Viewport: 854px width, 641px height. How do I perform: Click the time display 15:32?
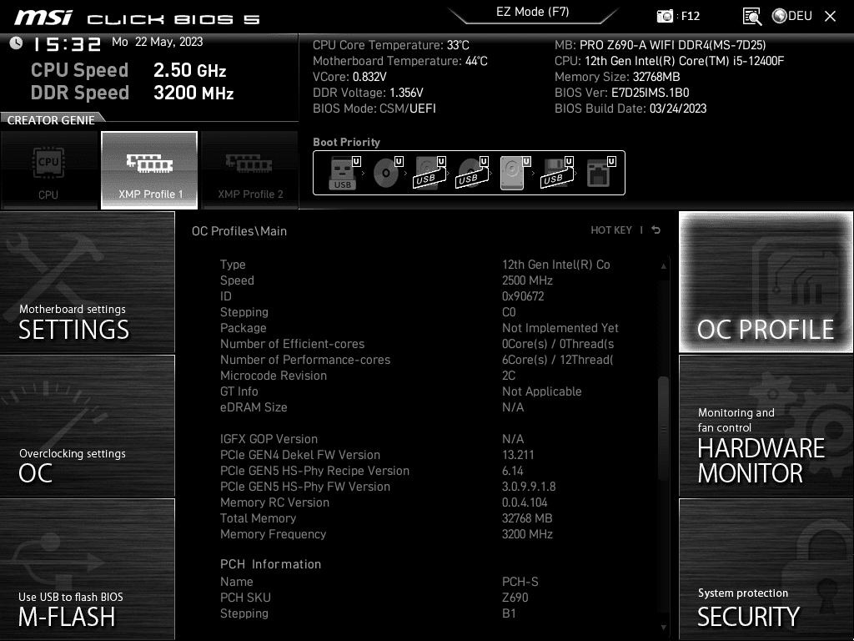(x=67, y=44)
